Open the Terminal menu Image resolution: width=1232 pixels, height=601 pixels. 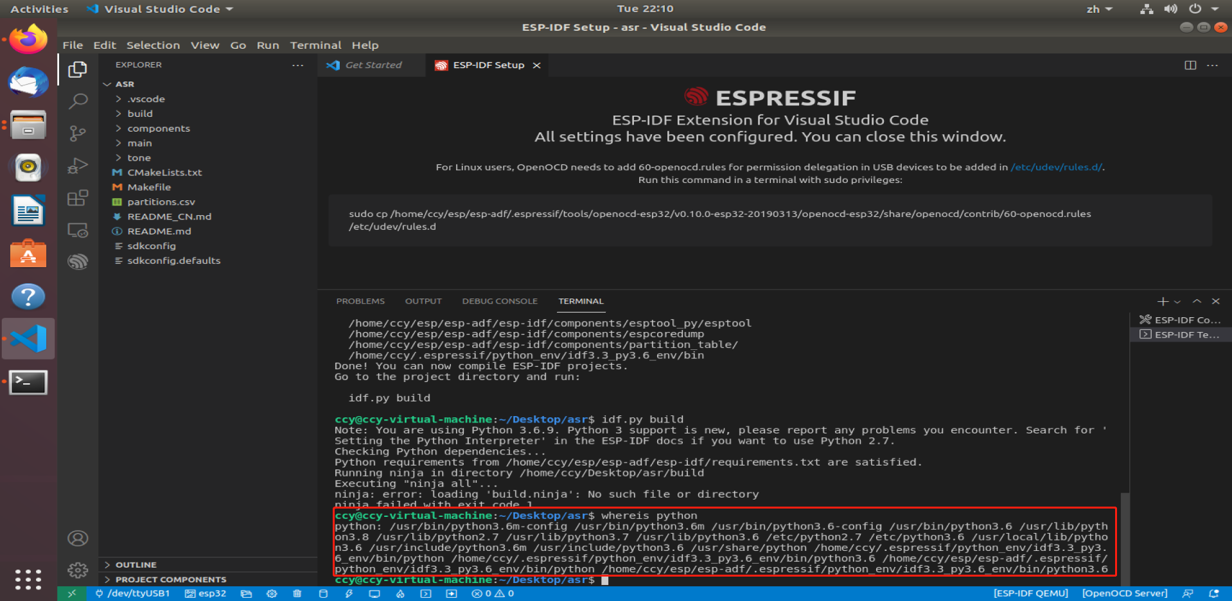[x=315, y=45]
